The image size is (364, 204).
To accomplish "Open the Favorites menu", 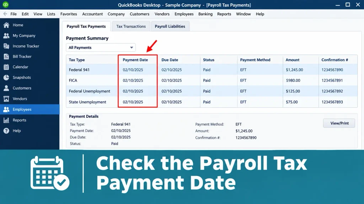I will 69,14.
